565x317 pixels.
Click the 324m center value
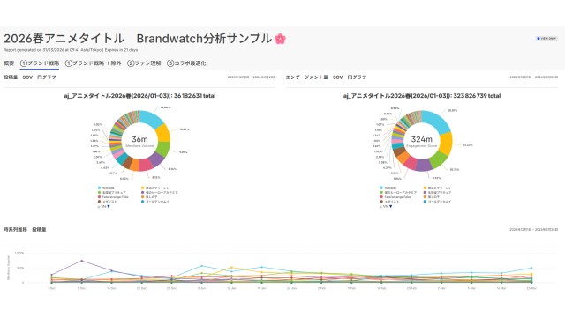click(x=422, y=139)
